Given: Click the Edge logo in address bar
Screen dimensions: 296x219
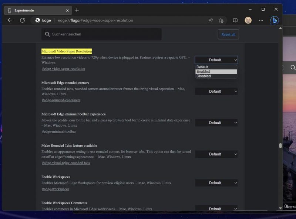Looking at the screenshot, I should tap(38, 20).
